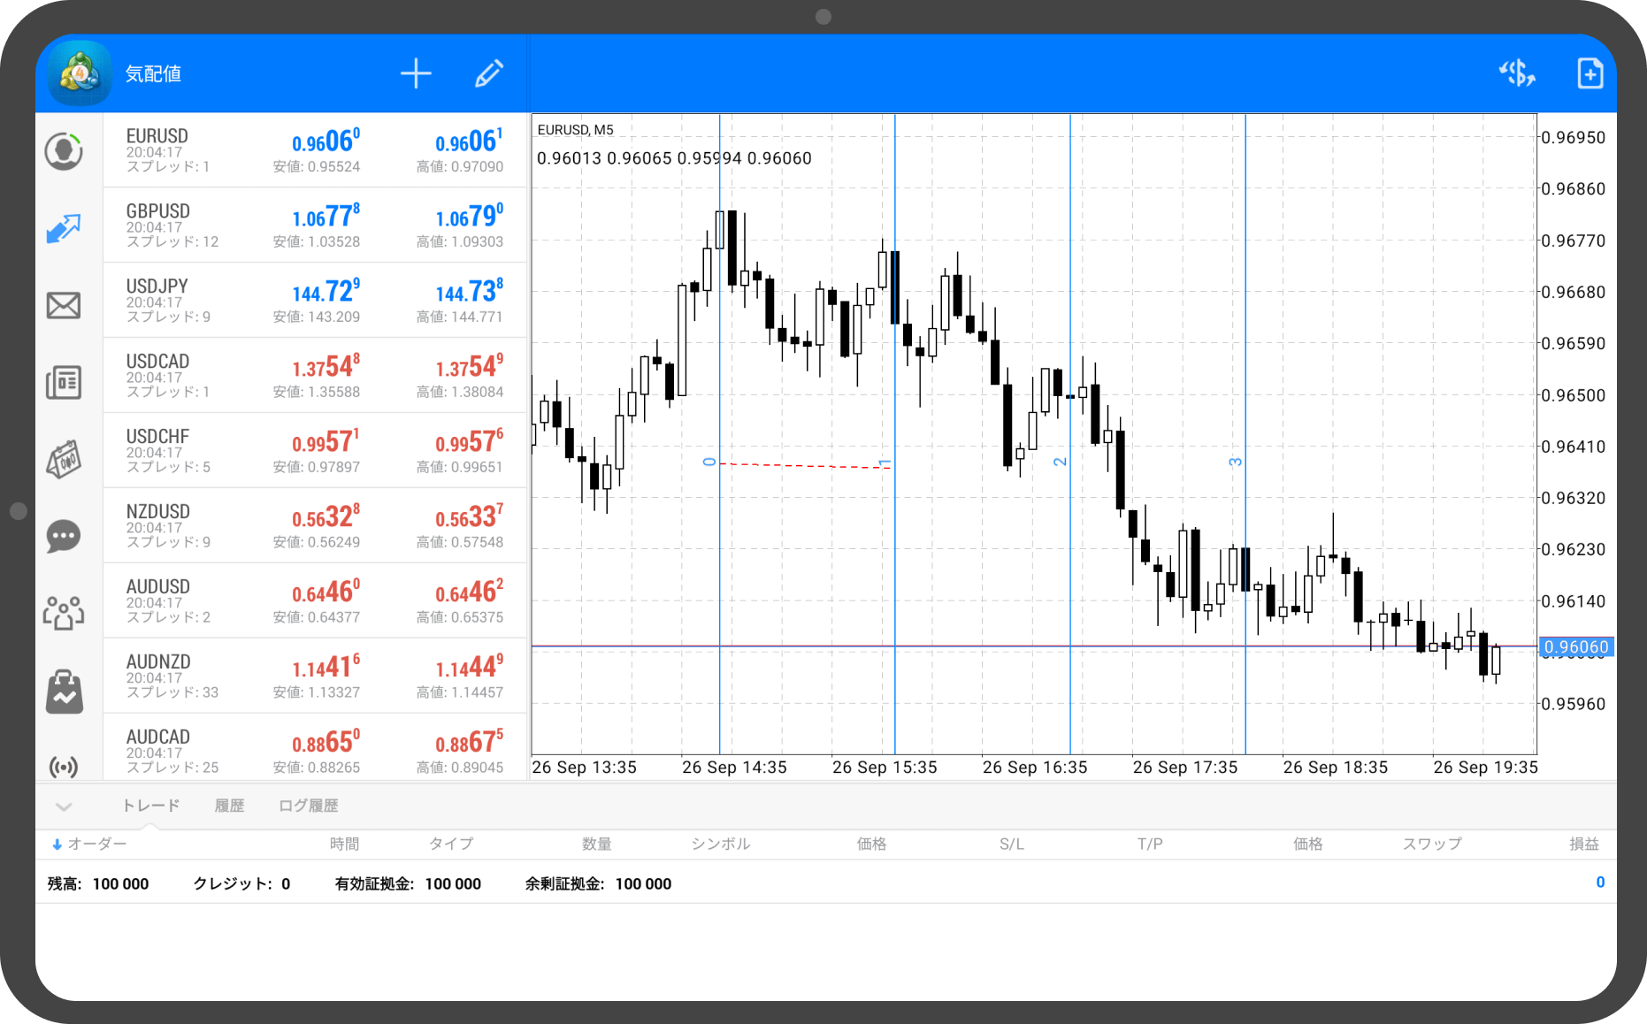This screenshot has width=1647, height=1024.
Task: Sort by the オーダー column header
Action: click(x=89, y=844)
